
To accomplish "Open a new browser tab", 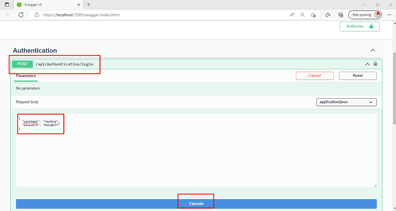I will tap(89, 4).
